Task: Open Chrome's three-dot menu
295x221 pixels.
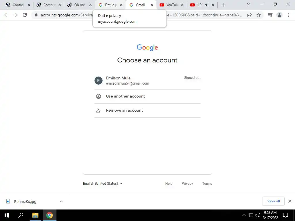Action: pos(289,15)
